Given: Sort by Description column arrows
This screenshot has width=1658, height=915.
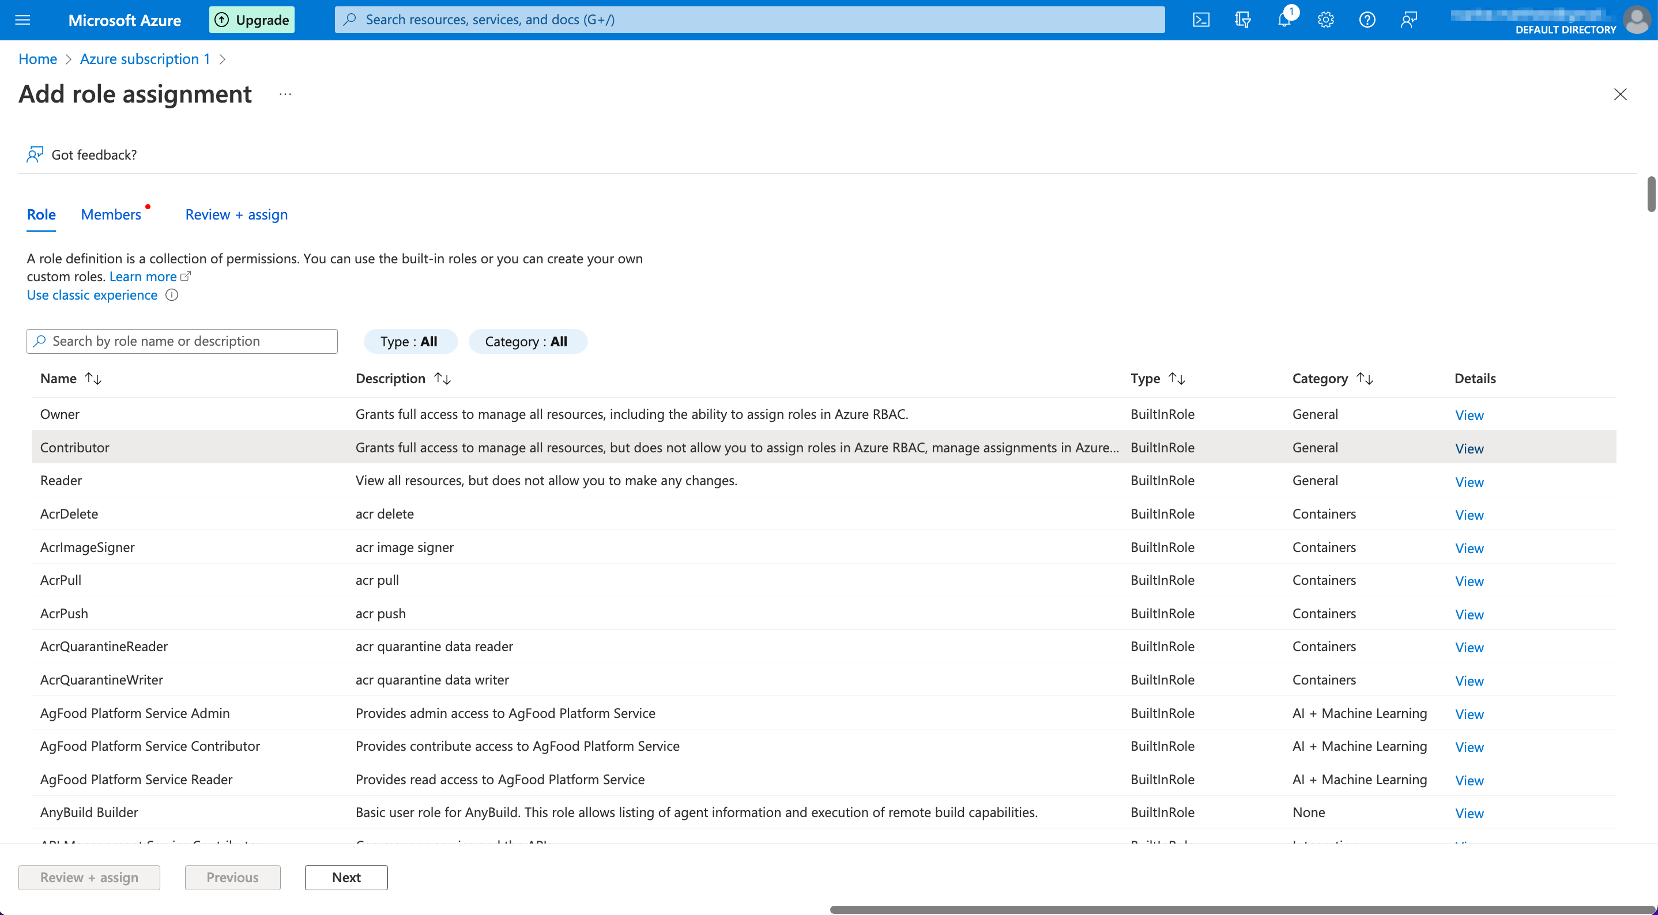Looking at the screenshot, I should click(442, 379).
